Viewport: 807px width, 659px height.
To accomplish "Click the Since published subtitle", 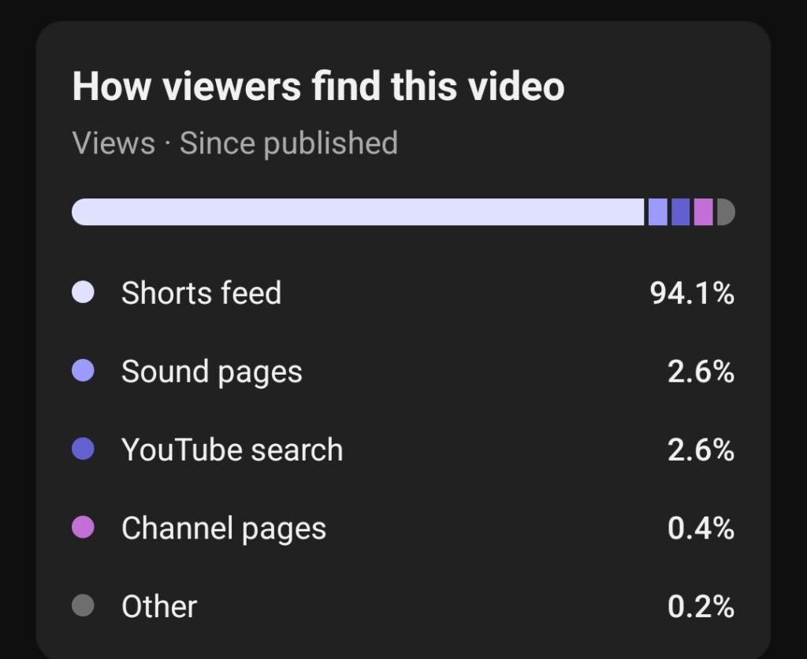I will click(236, 143).
